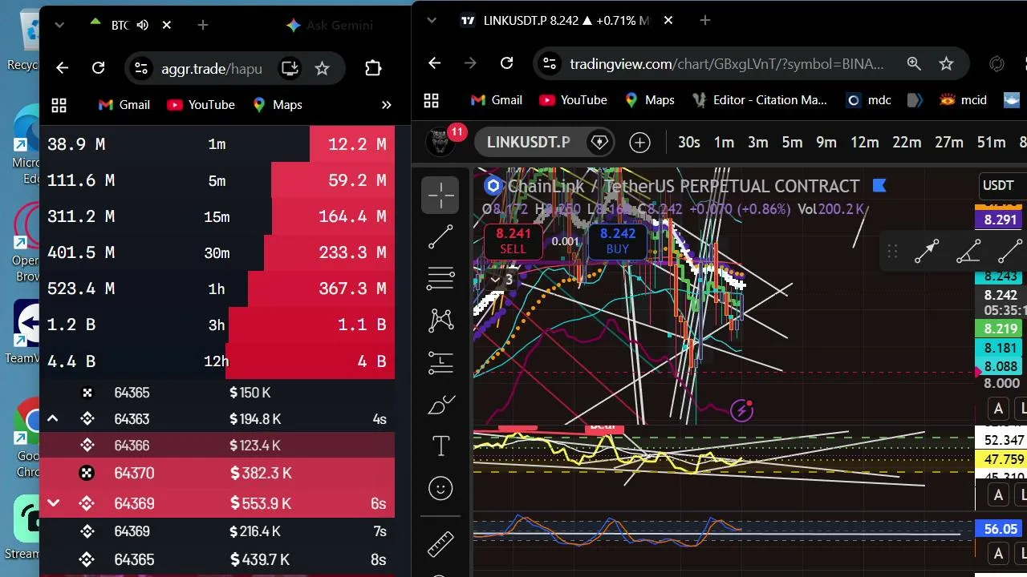The width and height of the screenshot is (1027, 577).
Task: Open the mdc bookmark
Action: pos(869,100)
